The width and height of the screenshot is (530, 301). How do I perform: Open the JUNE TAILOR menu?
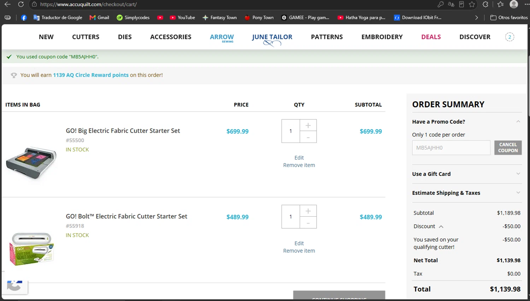[x=272, y=40]
